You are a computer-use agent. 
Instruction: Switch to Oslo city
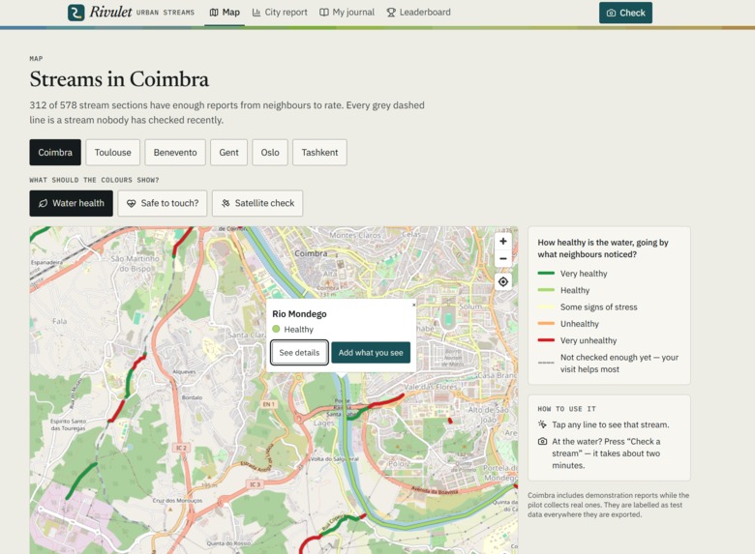tap(270, 153)
